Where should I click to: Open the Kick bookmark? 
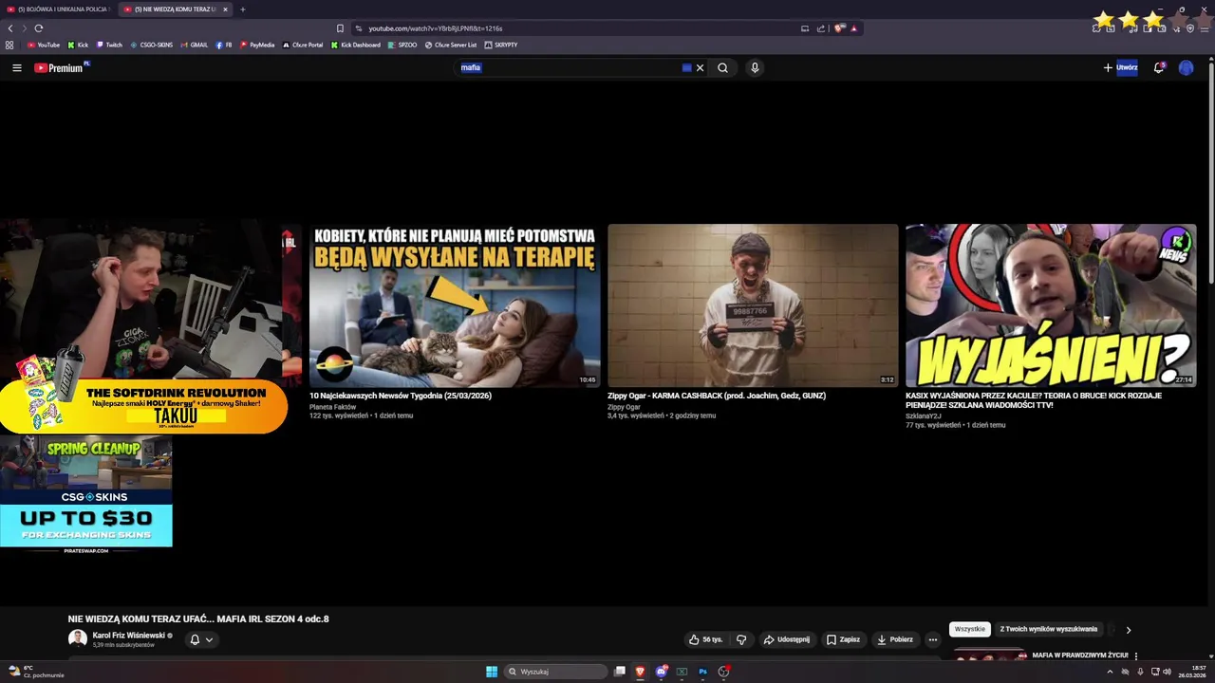click(x=78, y=45)
